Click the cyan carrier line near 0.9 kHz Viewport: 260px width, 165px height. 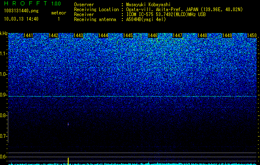(x=132, y=96)
